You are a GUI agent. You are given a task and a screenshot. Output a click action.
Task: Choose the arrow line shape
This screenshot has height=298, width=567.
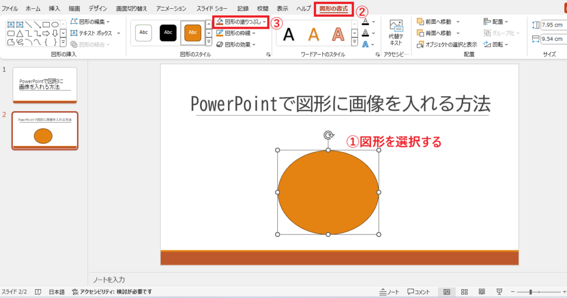37,24
